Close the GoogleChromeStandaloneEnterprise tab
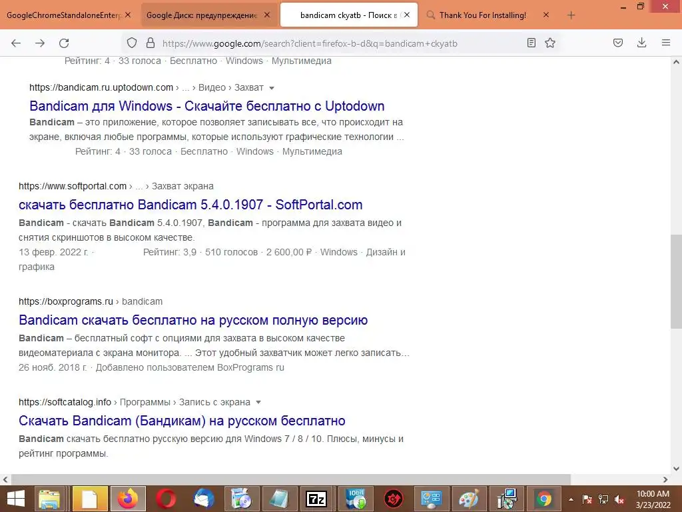Image resolution: width=682 pixels, height=512 pixels. [128, 15]
